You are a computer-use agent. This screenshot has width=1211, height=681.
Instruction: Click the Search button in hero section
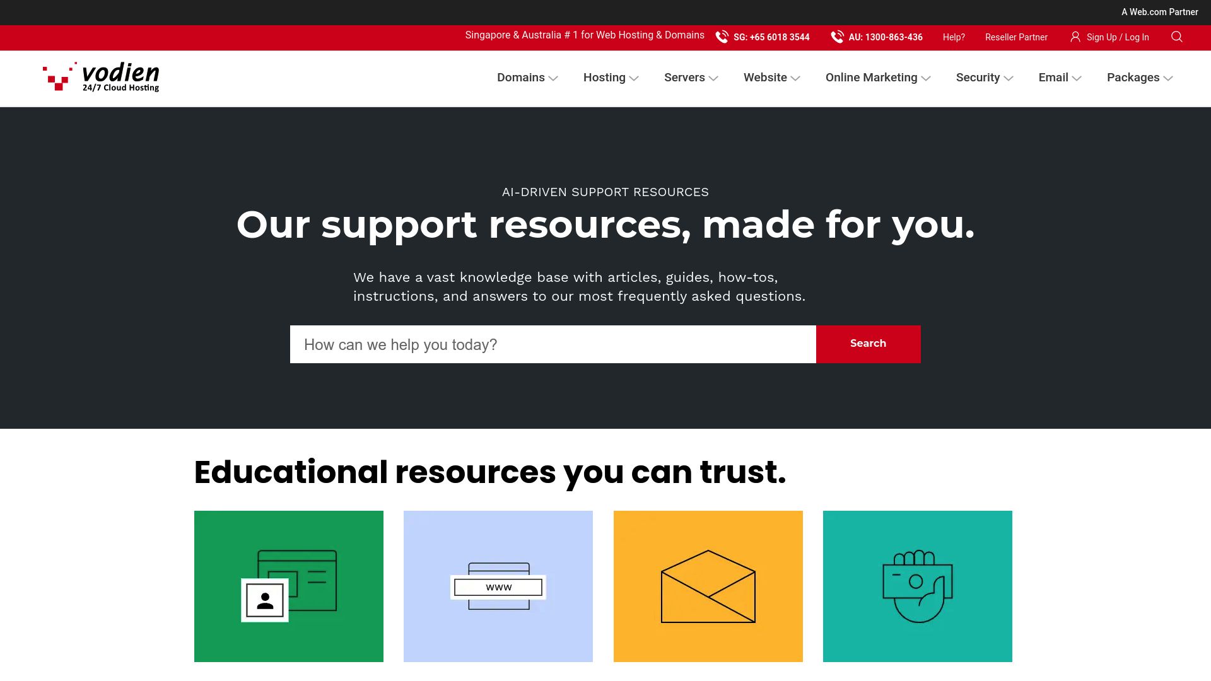pos(869,344)
